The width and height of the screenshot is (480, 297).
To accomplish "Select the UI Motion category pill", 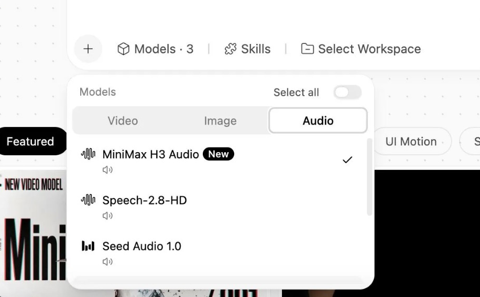I will point(411,142).
